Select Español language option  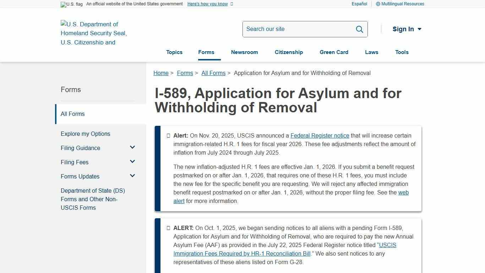click(x=359, y=4)
